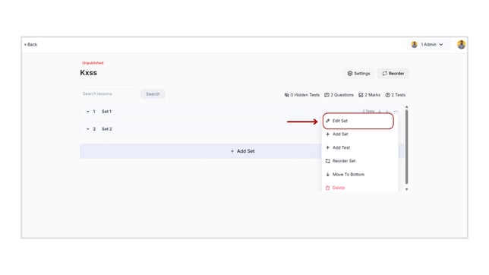Select the Set 1 row label
489x275 pixels.
pos(106,112)
